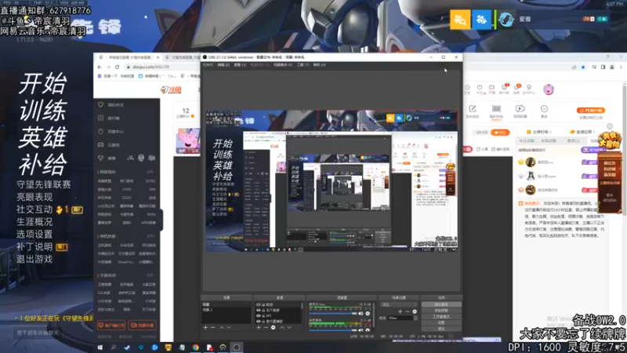Screen dimensions: 627x353
Task: Add a new scene in OBS Scenes panel
Action: tap(205, 327)
